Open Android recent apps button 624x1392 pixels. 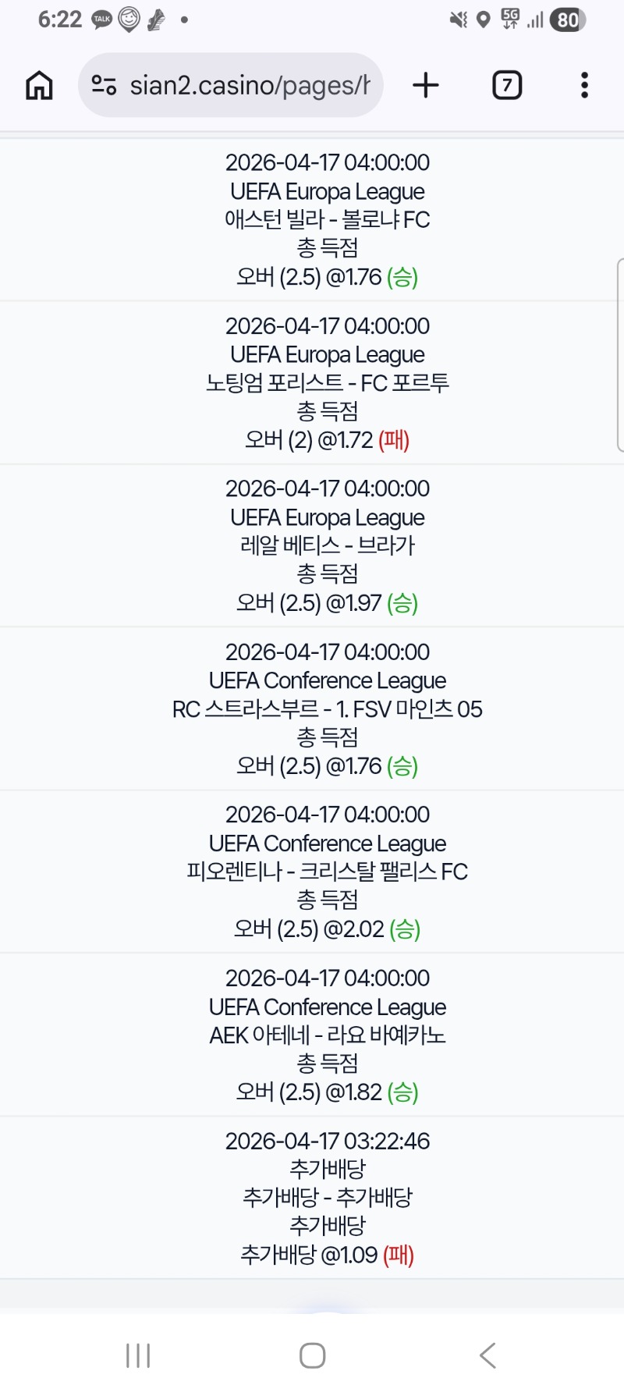click(138, 1355)
